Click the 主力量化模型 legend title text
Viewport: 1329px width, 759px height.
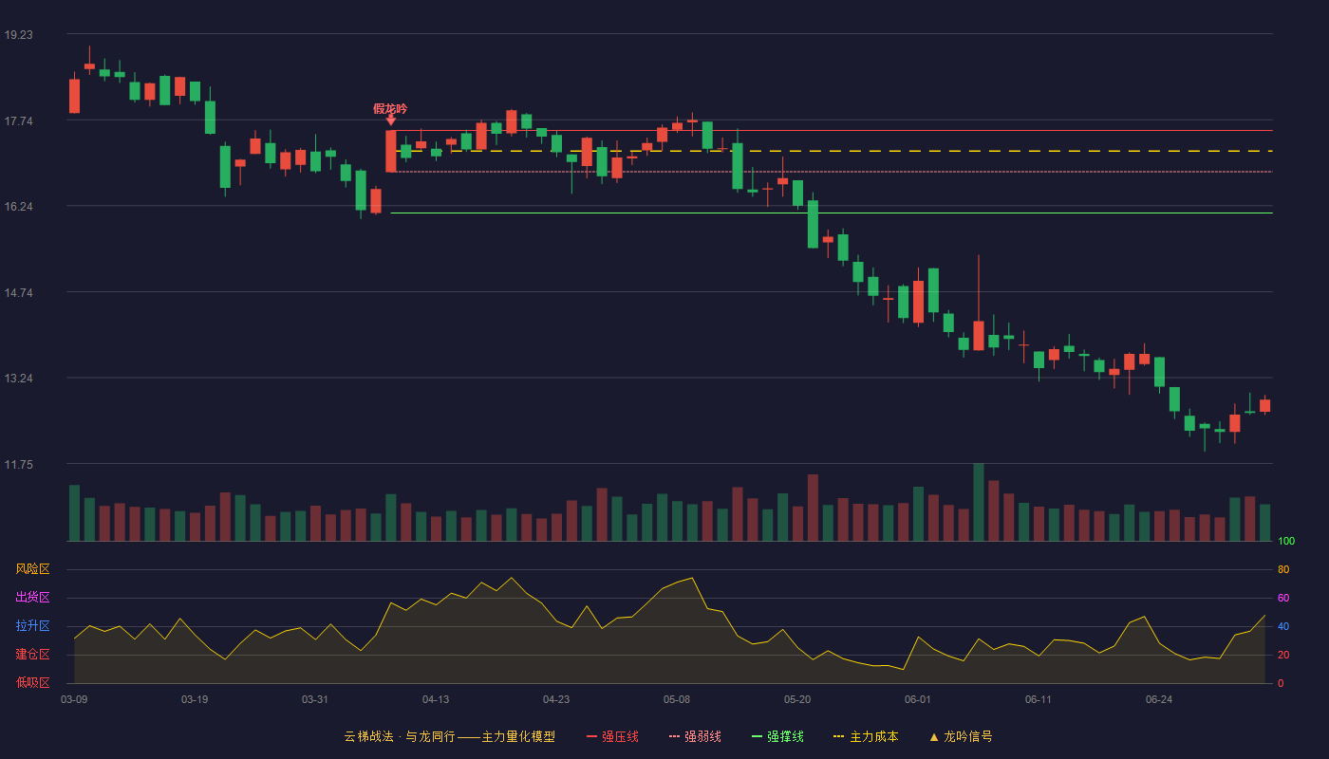pyautogui.click(x=518, y=736)
